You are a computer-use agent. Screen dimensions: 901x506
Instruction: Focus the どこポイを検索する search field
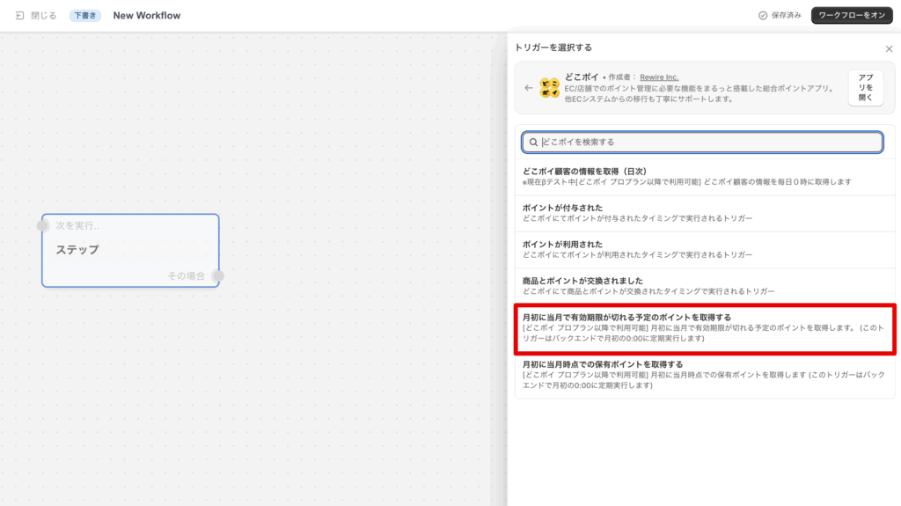click(x=708, y=142)
